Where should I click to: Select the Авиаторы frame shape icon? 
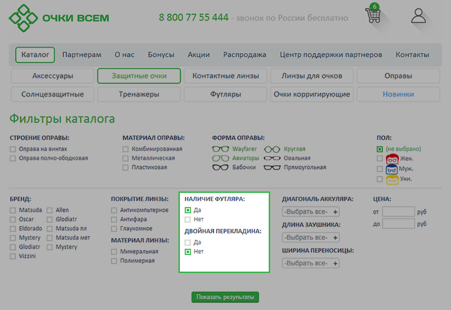pos(221,158)
